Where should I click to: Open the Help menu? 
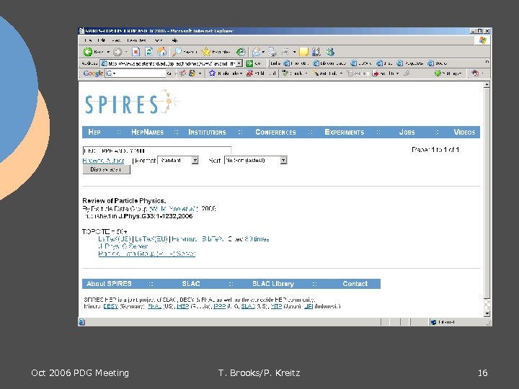pyautogui.click(x=174, y=40)
